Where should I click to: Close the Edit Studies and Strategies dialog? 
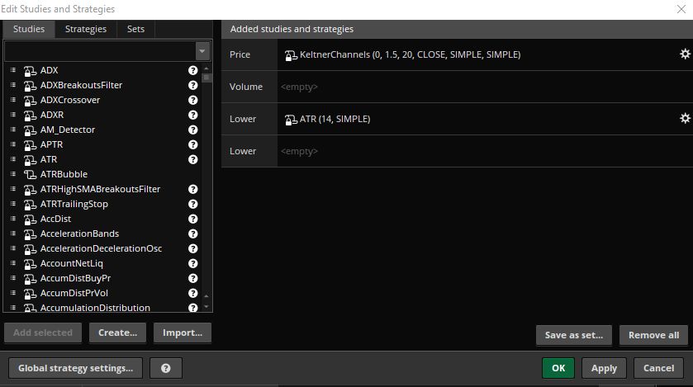(679, 9)
